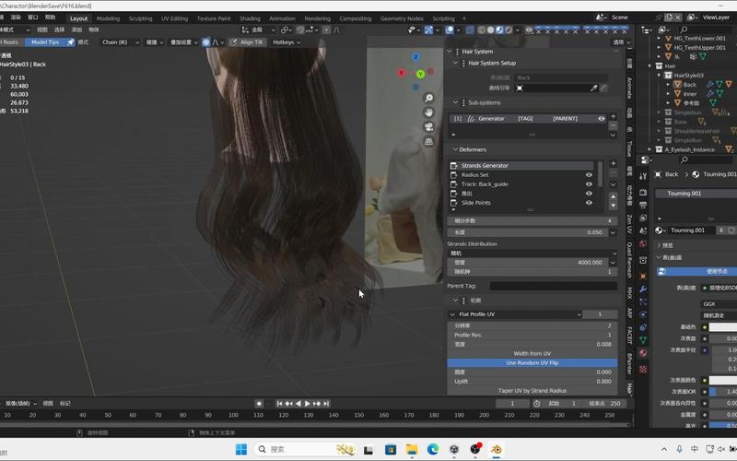Open Chain (IK) dropdown
737x461 pixels.
[120, 42]
